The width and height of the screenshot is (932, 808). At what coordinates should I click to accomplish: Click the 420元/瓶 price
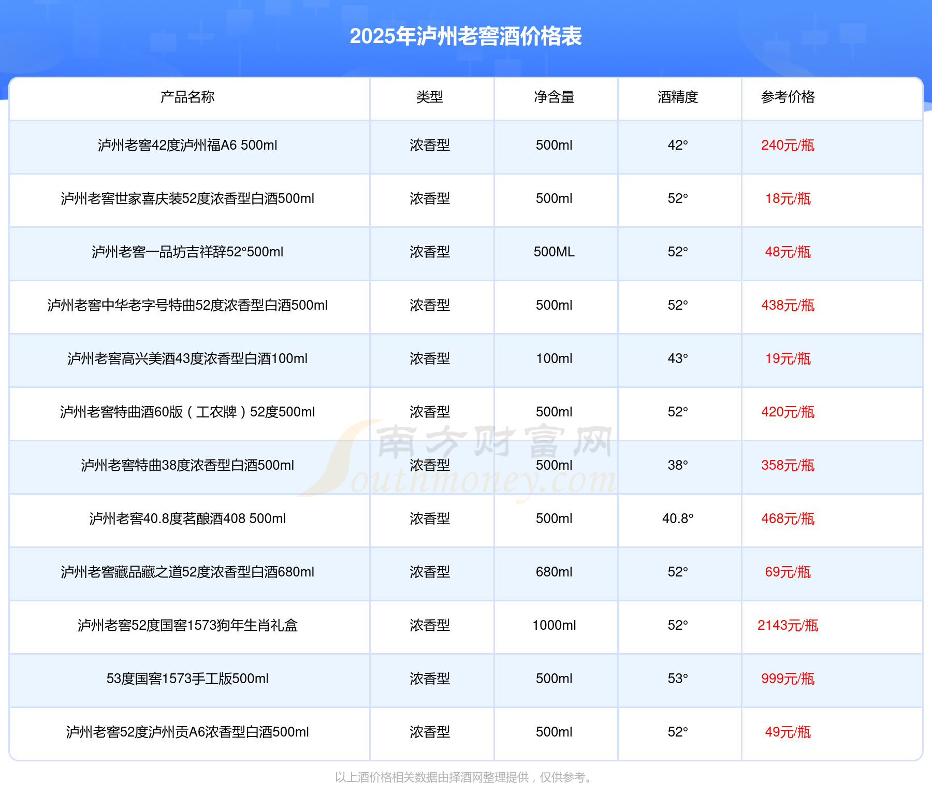(788, 412)
